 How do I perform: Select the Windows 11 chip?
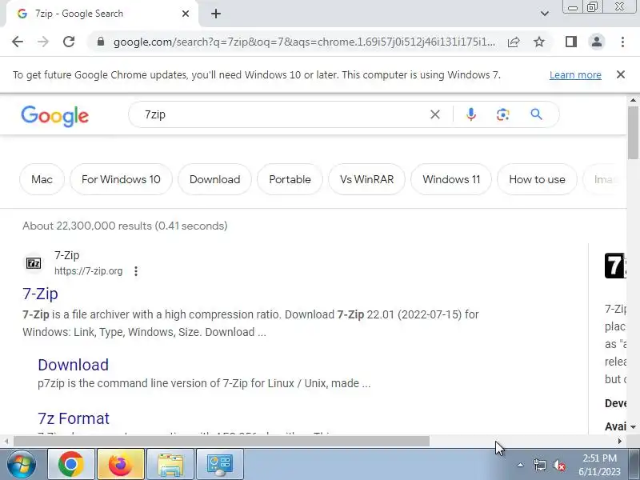(x=451, y=179)
